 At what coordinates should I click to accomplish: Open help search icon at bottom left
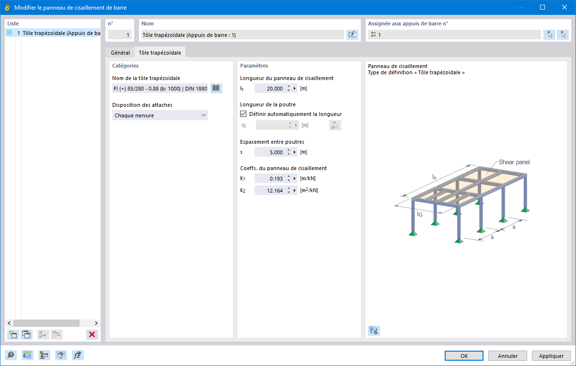(x=11, y=355)
